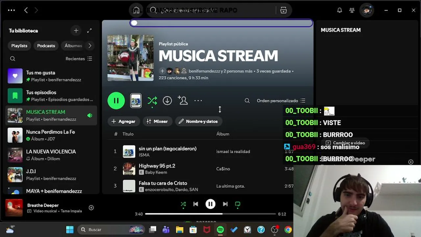This screenshot has width=421, height=237.
Task: Click the Mixear button
Action: (x=157, y=121)
